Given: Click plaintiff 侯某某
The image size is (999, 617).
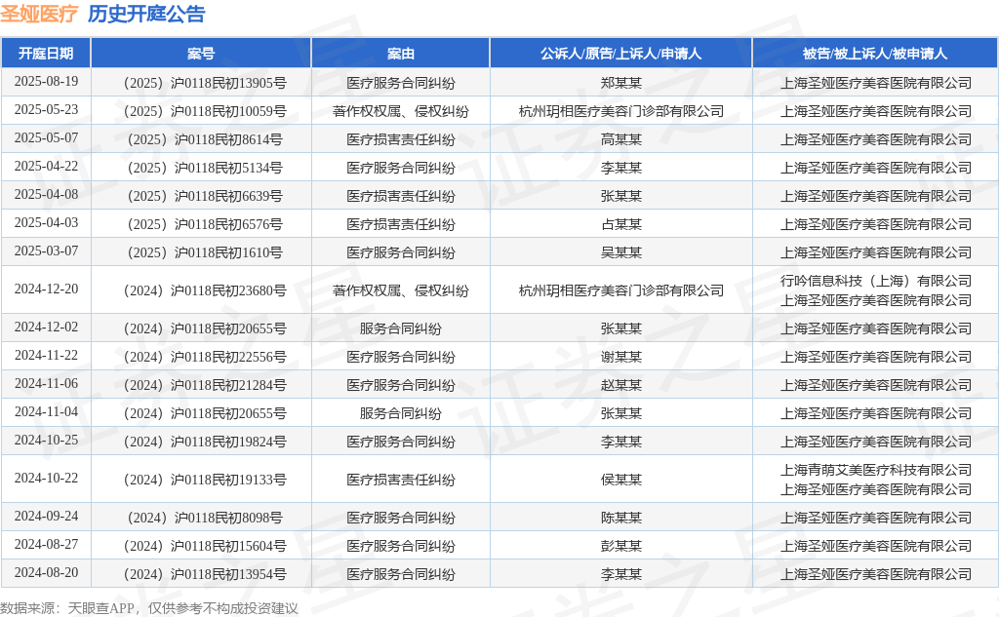Looking at the screenshot, I should click(621, 480).
